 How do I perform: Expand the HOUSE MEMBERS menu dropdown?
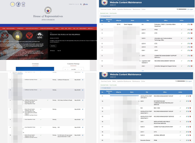(x=11, y=28)
